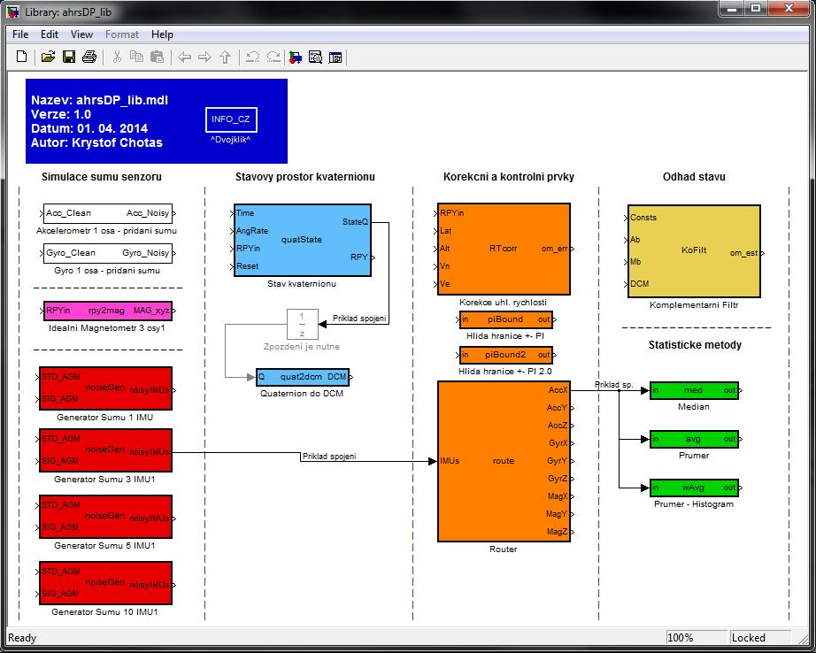
Task: Select the green med block
Action: click(694, 390)
